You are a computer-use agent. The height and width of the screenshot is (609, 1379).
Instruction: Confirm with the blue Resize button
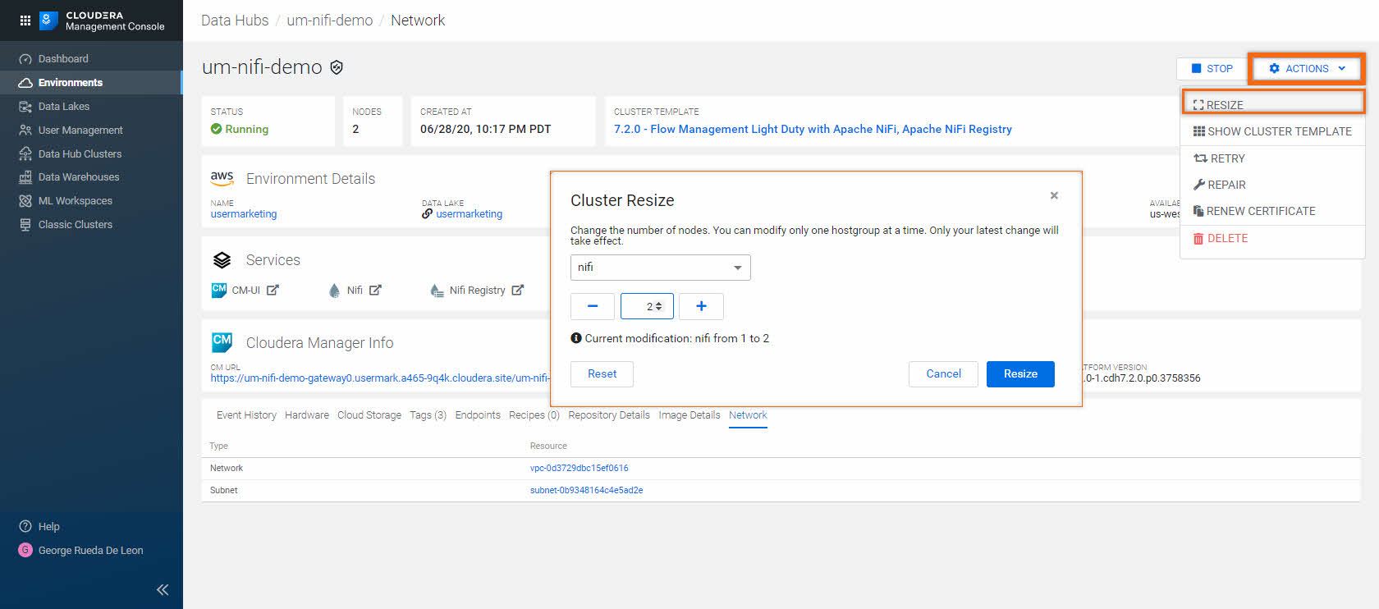1020,374
